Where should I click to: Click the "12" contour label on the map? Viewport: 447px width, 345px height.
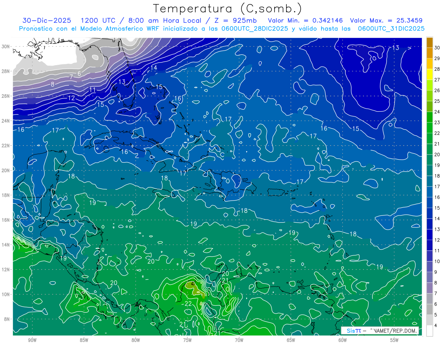[71, 98]
